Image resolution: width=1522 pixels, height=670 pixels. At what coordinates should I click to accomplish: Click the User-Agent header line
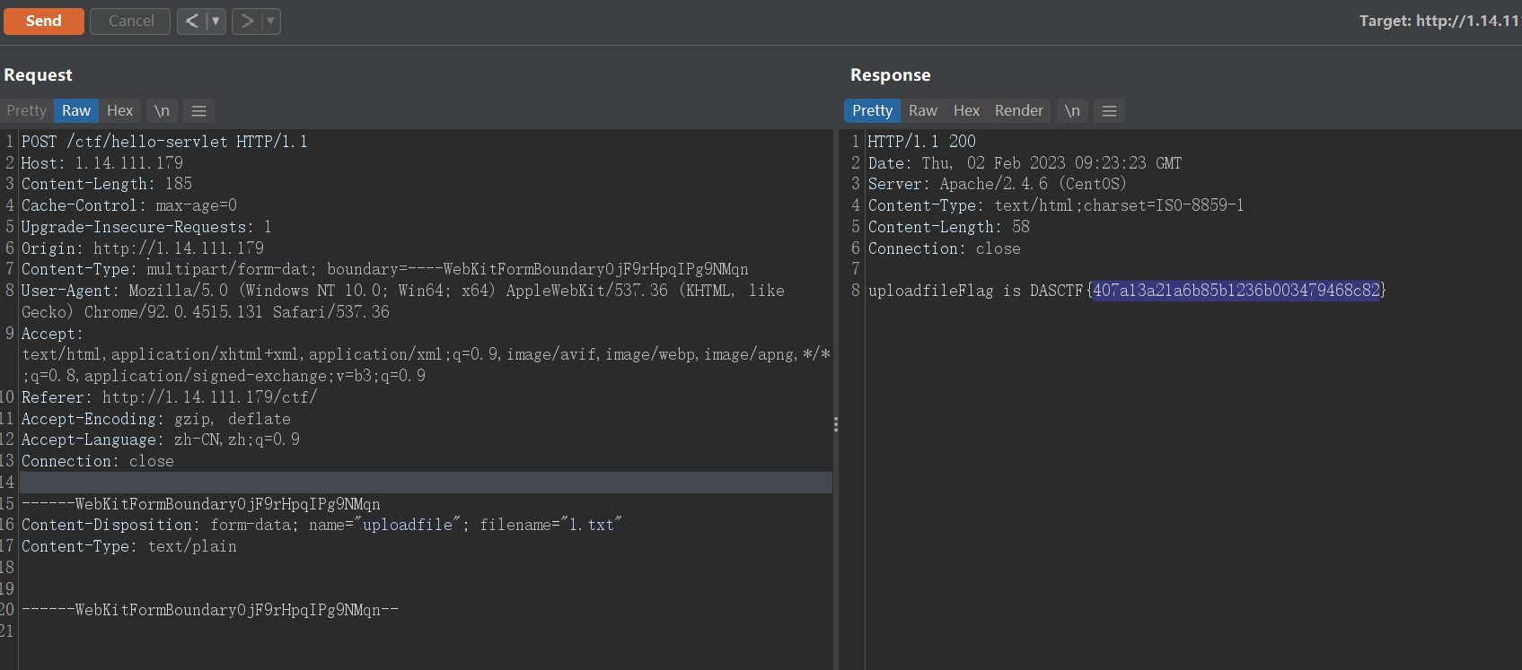point(403,301)
